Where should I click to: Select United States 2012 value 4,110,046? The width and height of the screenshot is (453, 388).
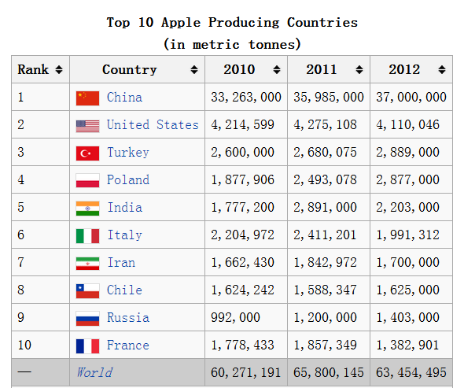[x=407, y=125]
